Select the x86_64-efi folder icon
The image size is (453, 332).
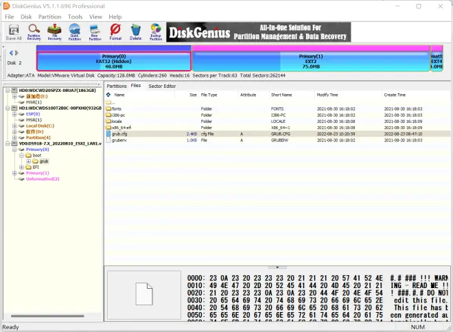coord(108,128)
